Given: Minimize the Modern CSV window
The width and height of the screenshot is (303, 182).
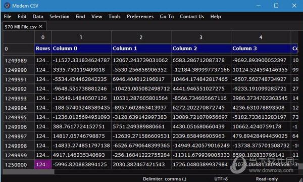Looking at the screenshot, I should (x=259, y=6).
